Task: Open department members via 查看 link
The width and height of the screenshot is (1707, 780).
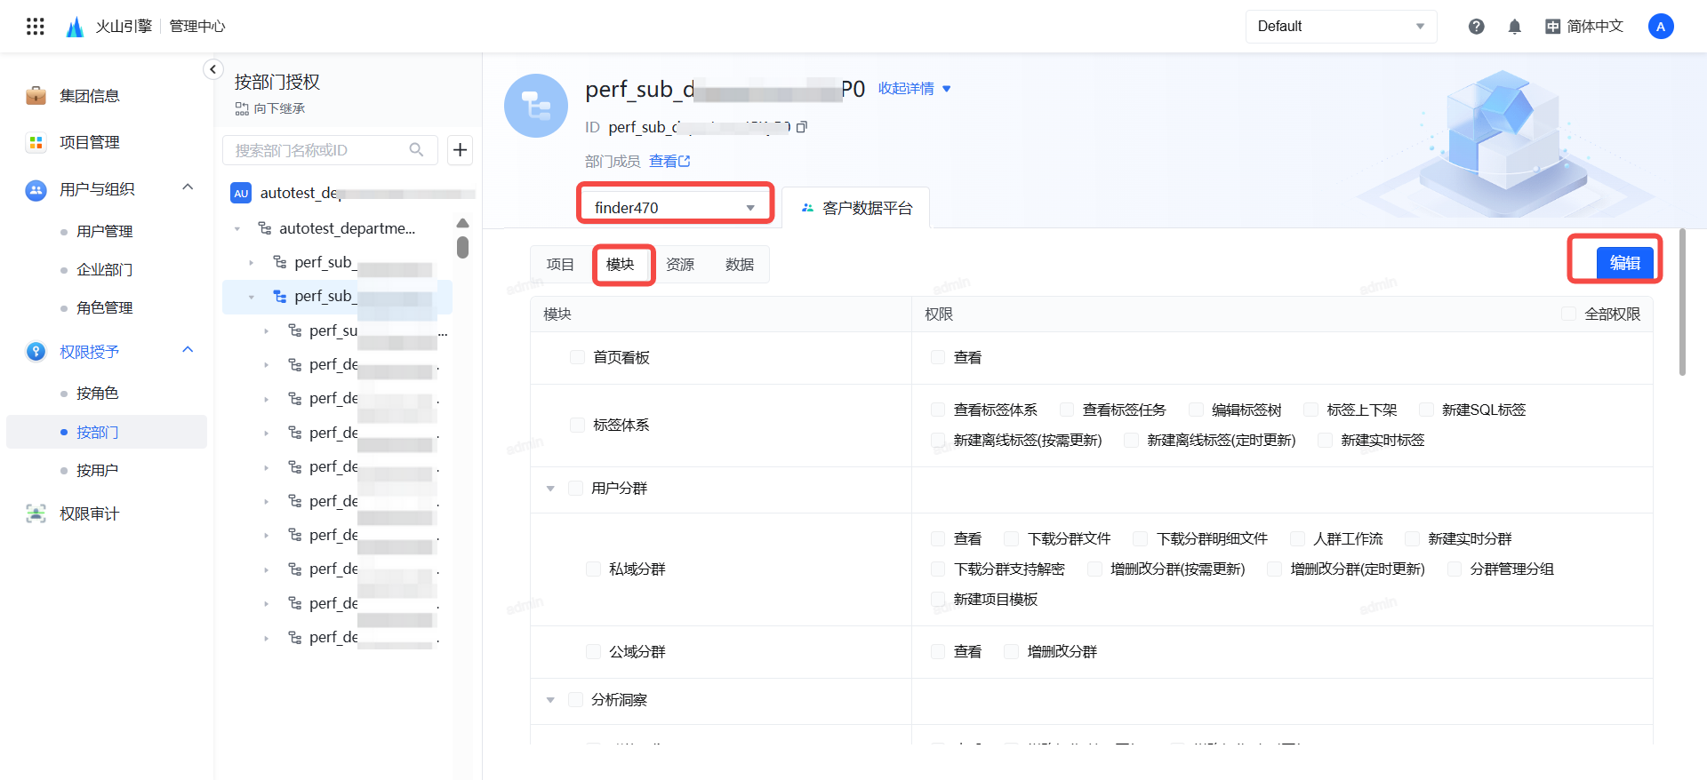Action: (669, 161)
